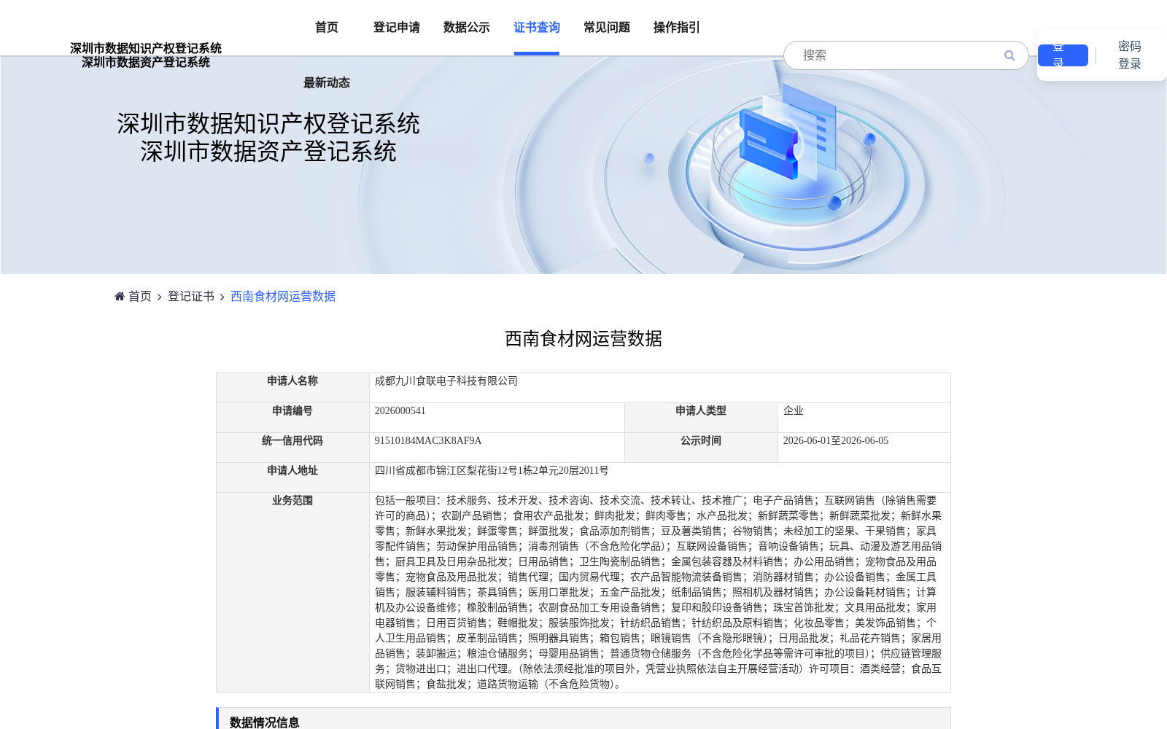Select the address 四川省成都市锦江区梨花街 cell
This screenshot has height=729, width=1167.
point(660,477)
